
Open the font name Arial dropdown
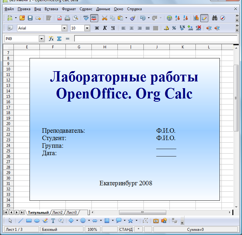click(65, 28)
